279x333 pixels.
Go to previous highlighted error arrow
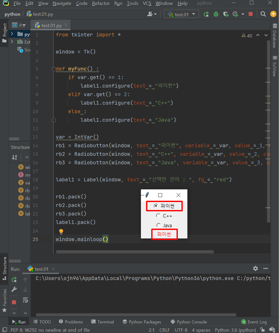coord(258,35)
